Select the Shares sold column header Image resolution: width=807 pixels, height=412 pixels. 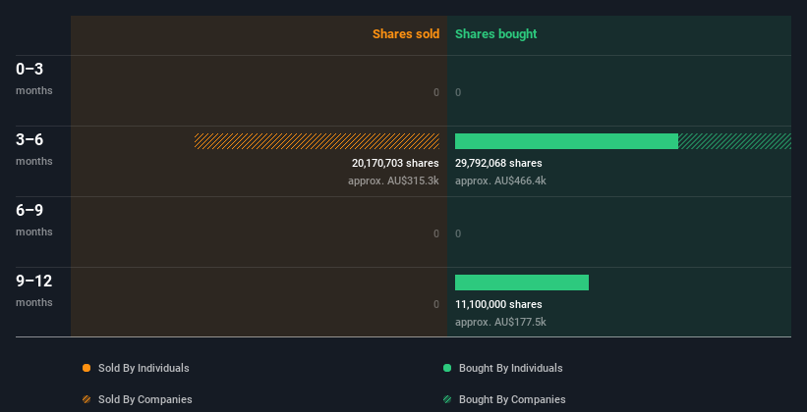(x=406, y=34)
